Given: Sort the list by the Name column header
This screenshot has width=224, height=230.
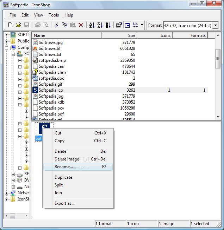Looking at the screenshot, I should 67,35.
